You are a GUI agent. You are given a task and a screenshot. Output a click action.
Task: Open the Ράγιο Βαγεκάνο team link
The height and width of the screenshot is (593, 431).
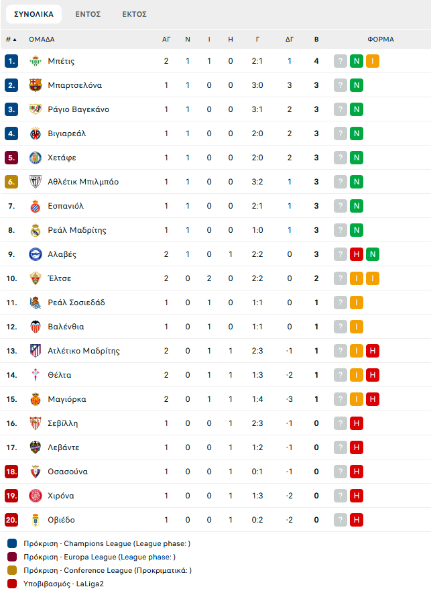tap(78, 109)
